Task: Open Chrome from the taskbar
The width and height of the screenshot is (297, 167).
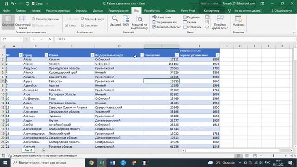Action: (91, 163)
